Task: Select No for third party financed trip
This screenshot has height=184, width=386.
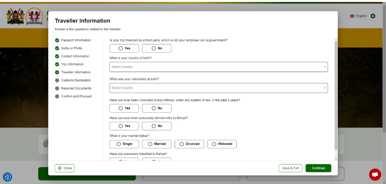Action: click(157, 48)
